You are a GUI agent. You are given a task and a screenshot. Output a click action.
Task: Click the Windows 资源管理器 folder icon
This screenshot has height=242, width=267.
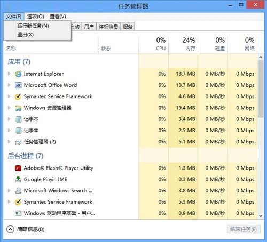click(x=18, y=108)
